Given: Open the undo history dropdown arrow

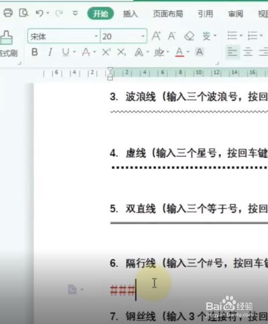Looking at the screenshot, I should (x=48, y=13).
